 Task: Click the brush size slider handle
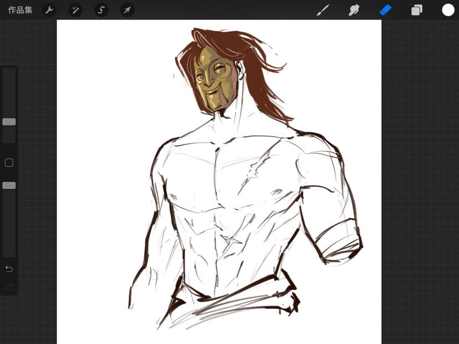[9, 122]
